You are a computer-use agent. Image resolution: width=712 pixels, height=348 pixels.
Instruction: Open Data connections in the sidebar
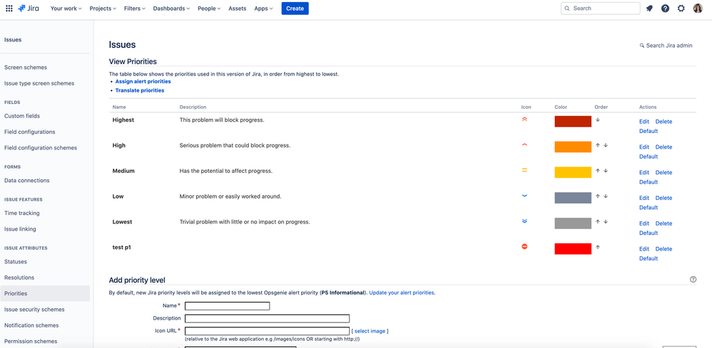coord(27,180)
